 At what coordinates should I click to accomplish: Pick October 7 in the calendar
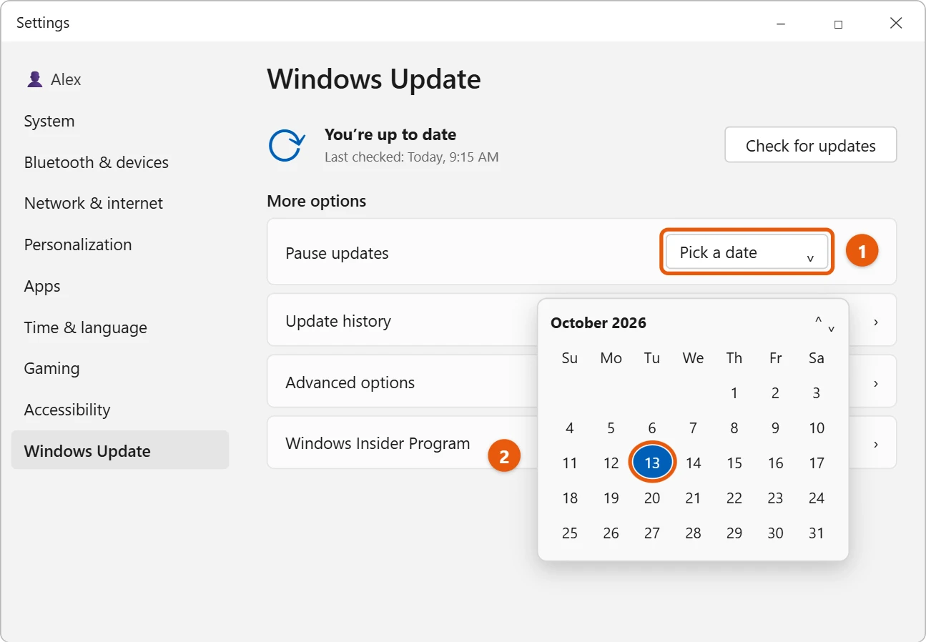tap(693, 428)
